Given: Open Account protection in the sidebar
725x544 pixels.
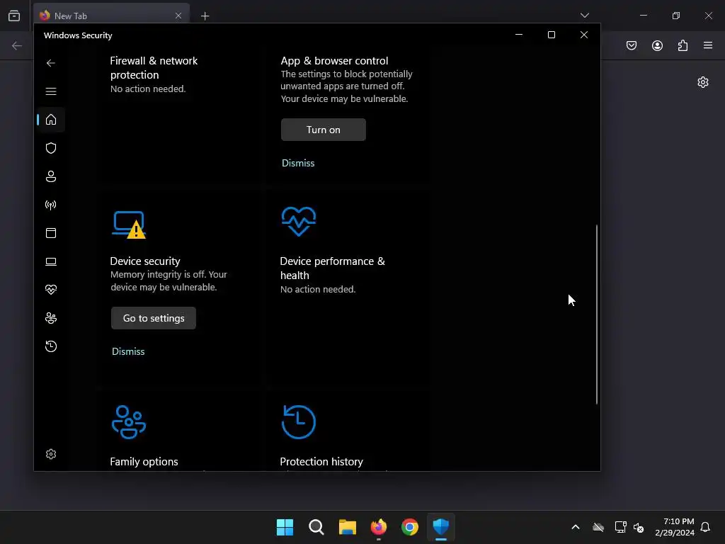Looking at the screenshot, I should pos(51,176).
